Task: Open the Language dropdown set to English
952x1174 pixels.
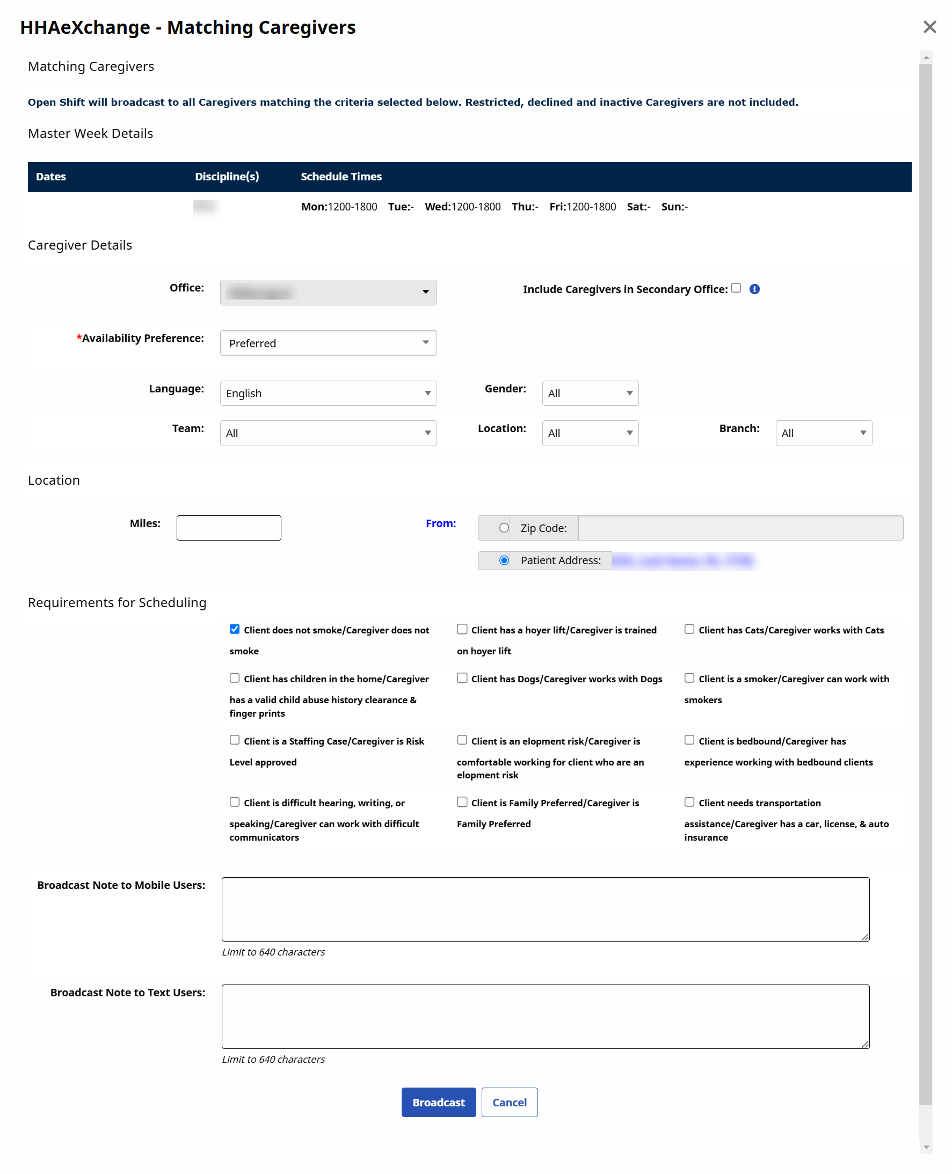Action: point(328,393)
